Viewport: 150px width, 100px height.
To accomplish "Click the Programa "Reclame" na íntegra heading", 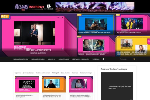I will 114,69.
